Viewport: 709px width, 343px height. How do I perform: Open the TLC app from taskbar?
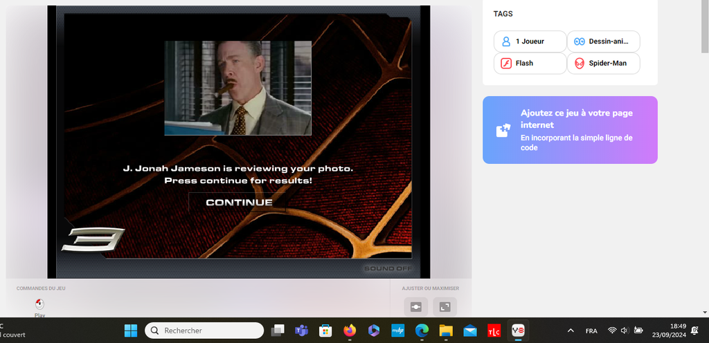point(494,331)
